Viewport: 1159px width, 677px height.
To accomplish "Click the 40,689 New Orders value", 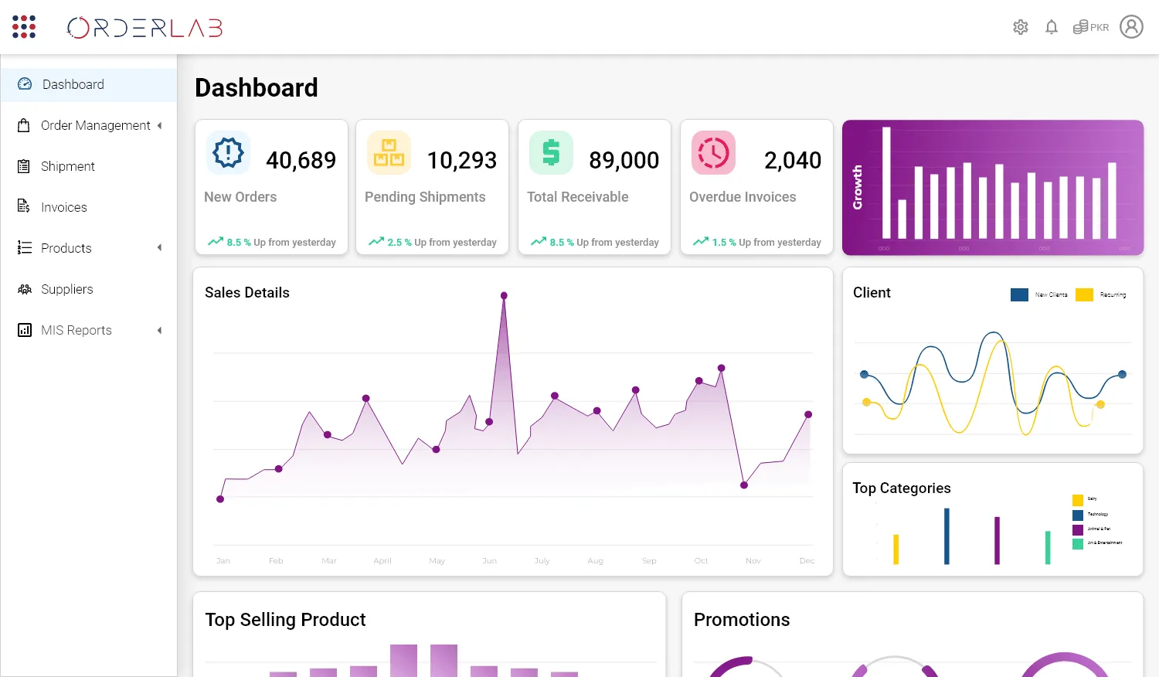I will point(301,160).
